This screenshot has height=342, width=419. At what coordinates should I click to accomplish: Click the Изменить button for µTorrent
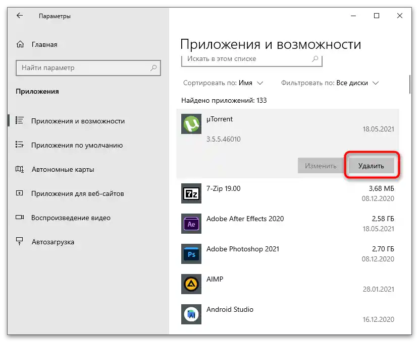[x=321, y=166]
